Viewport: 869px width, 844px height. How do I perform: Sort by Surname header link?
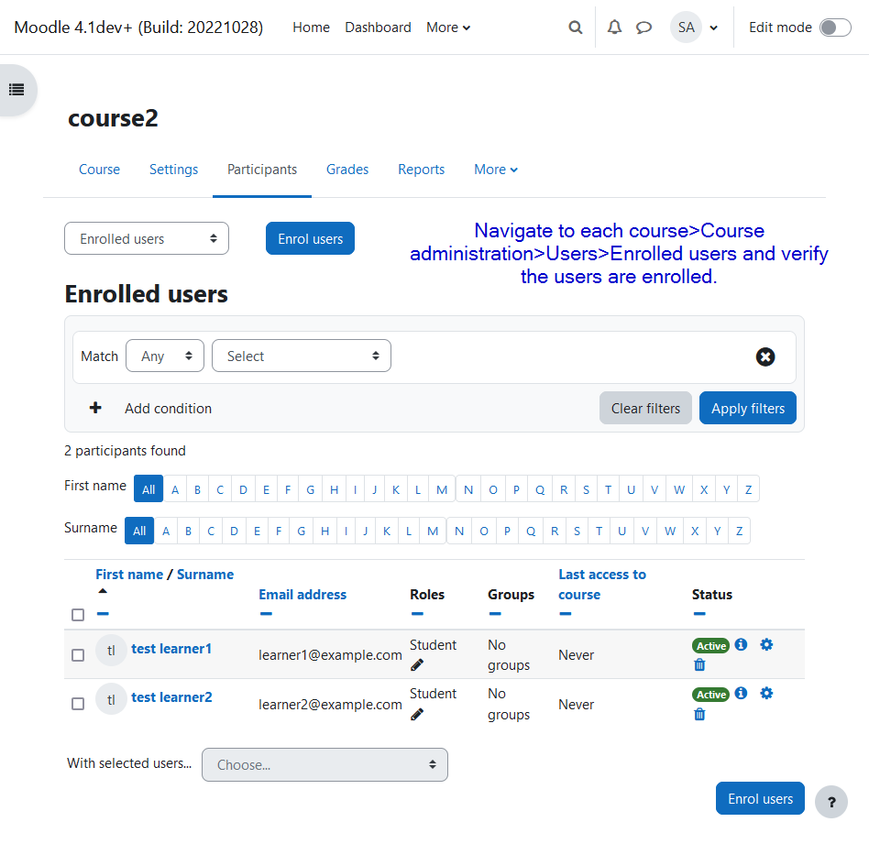pos(205,574)
